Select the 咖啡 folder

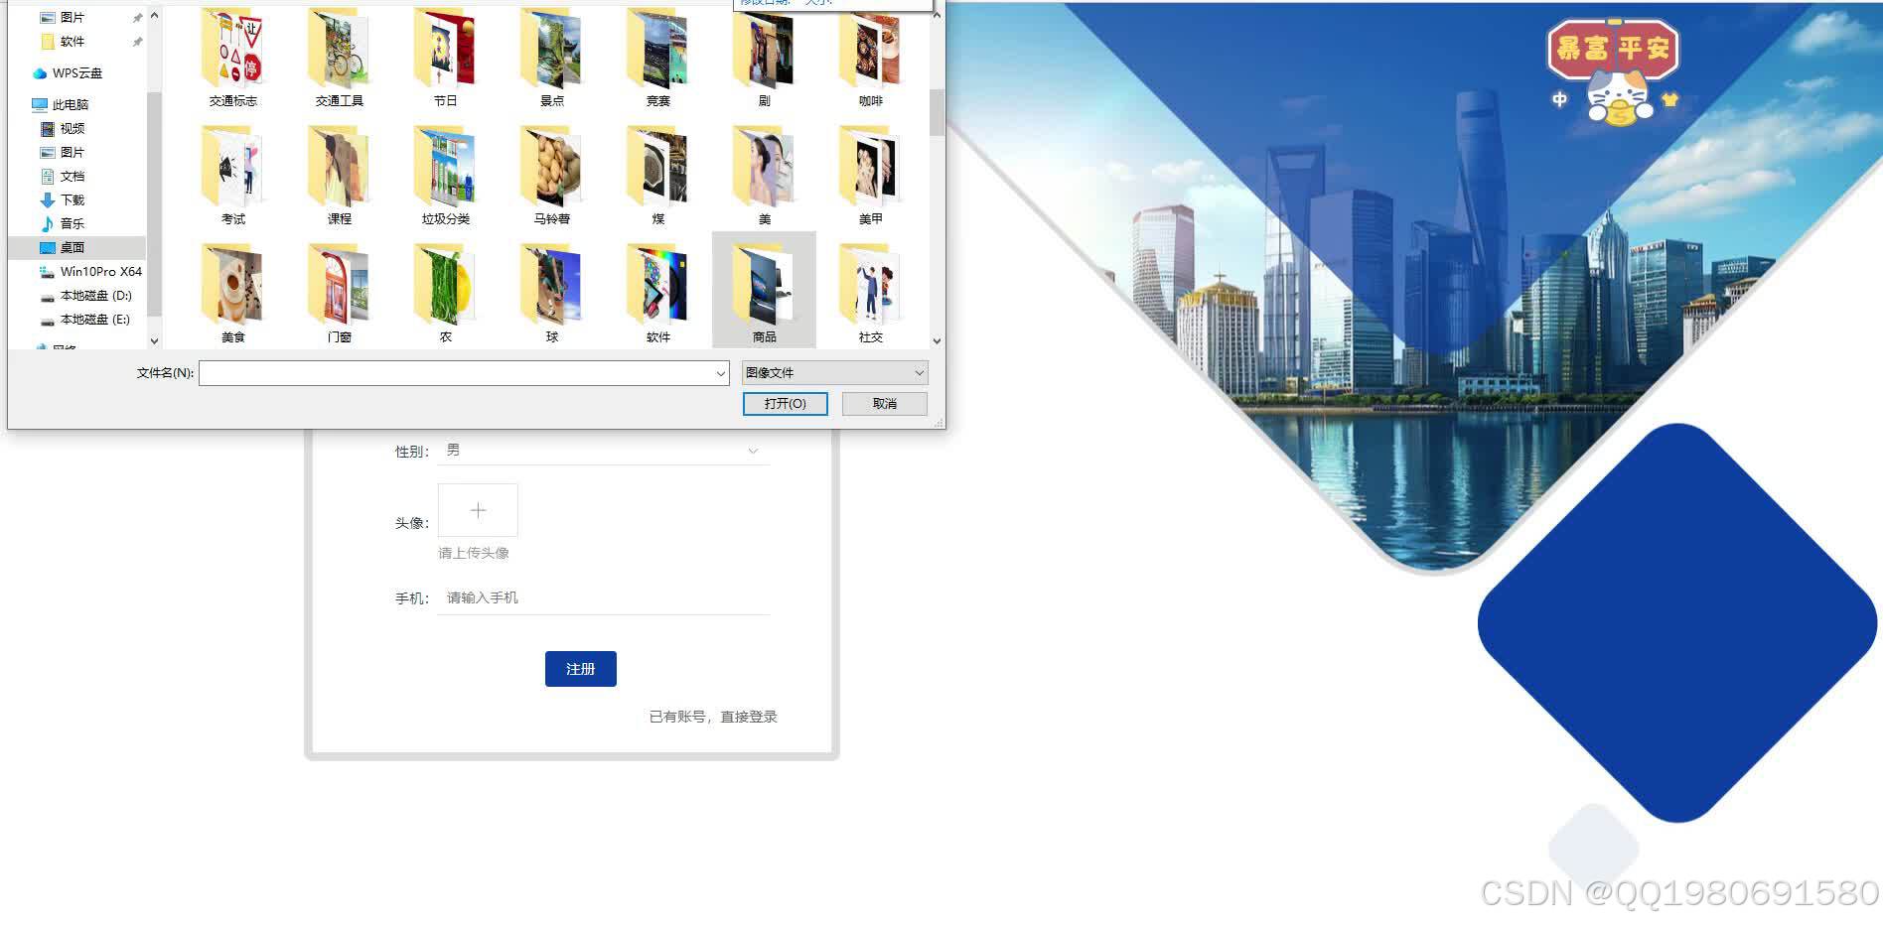[871, 56]
